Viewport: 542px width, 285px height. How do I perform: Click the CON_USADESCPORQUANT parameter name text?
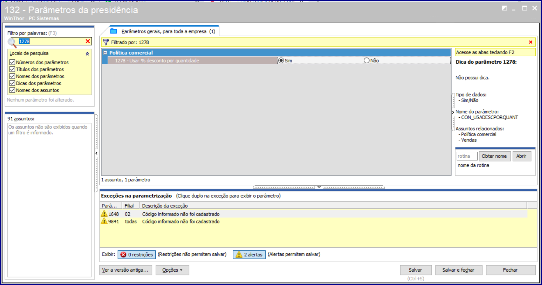click(x=489, y=117)
